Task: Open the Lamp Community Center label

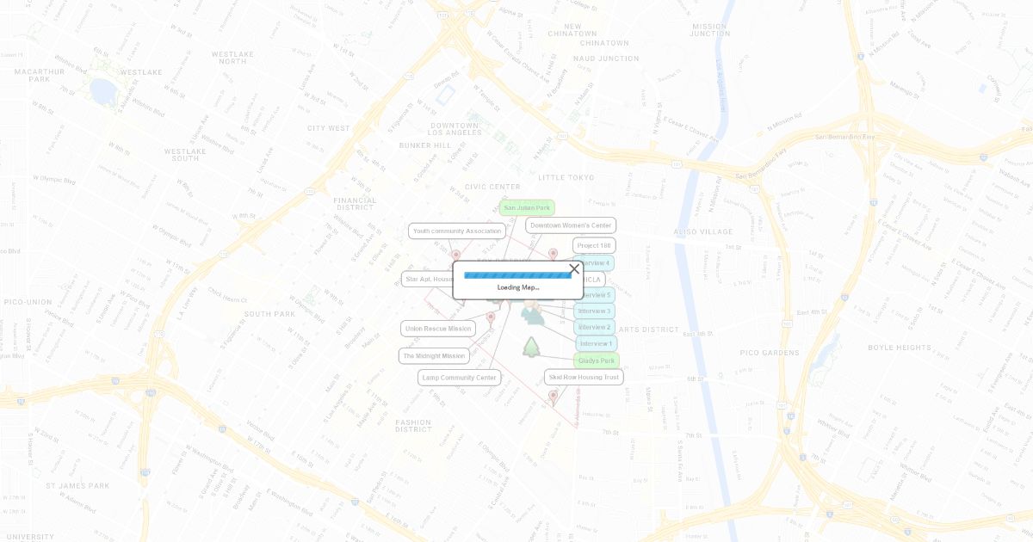Action: 460,378
